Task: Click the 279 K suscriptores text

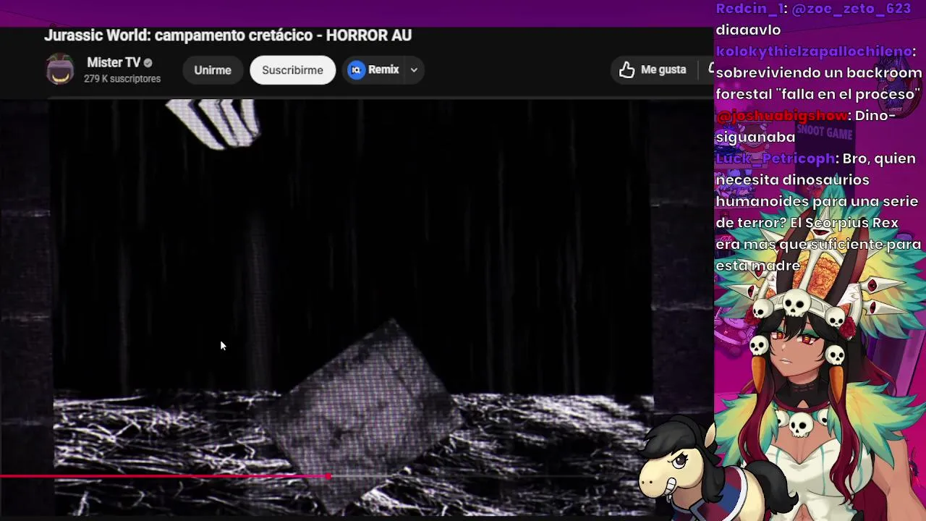Action: tap(122, 79)
